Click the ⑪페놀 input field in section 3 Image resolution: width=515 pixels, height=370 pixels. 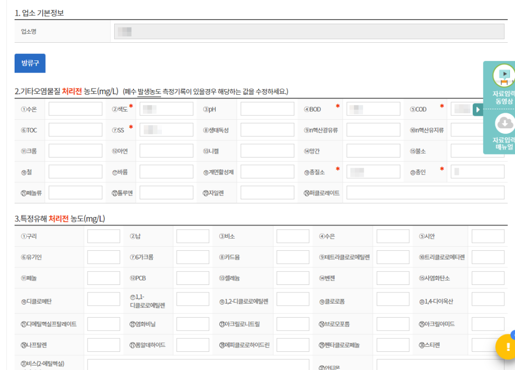[x=104, y=278]
